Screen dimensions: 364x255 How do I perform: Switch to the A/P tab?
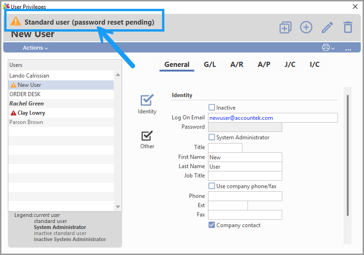coord(264,65)
